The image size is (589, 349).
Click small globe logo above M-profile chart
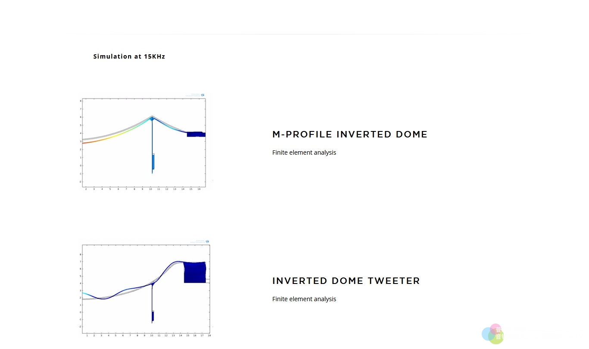point(203,95)
